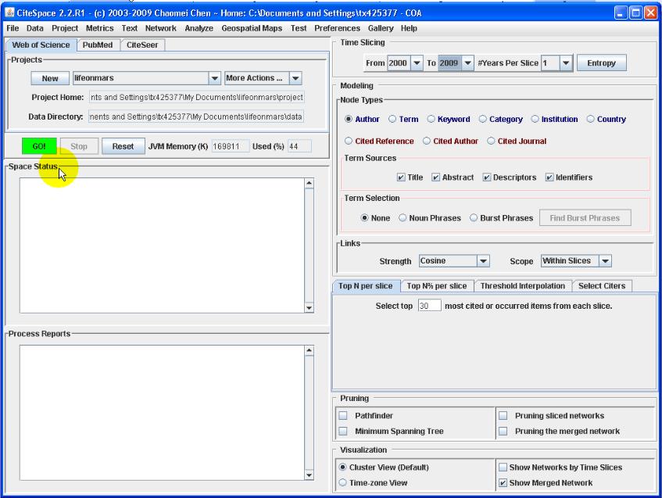Open the Preferences menu
Screen dimensions: 662x498
337,28
